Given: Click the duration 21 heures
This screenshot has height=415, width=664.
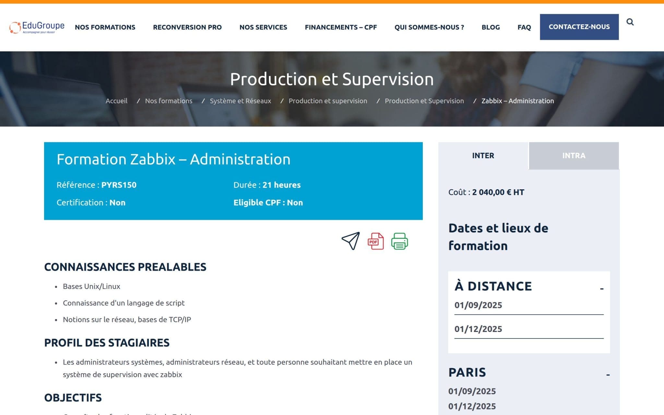Looking at the screenshot, I should tap(281, 185).
